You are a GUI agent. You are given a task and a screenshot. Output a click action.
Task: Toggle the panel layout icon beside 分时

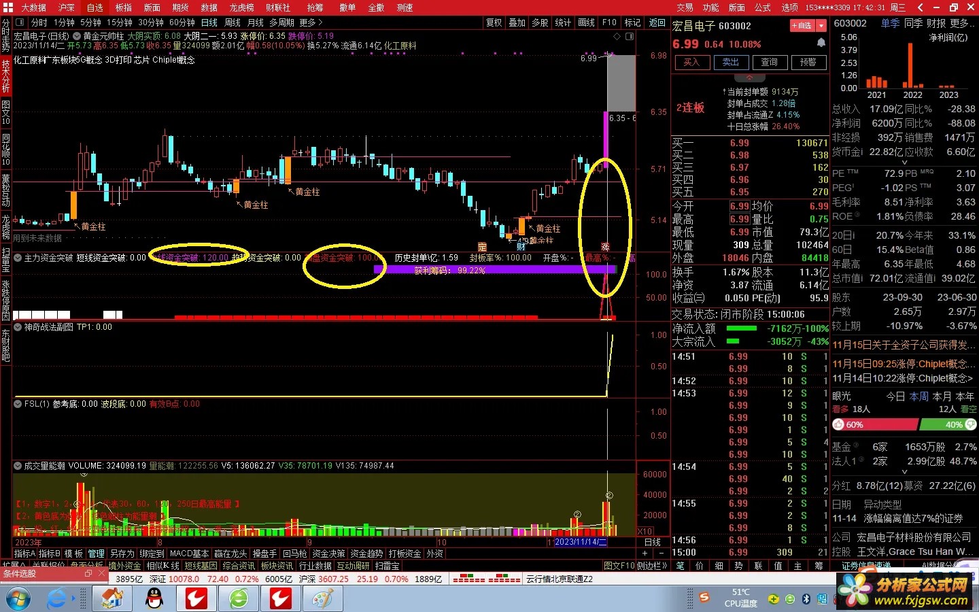[20, 22]
